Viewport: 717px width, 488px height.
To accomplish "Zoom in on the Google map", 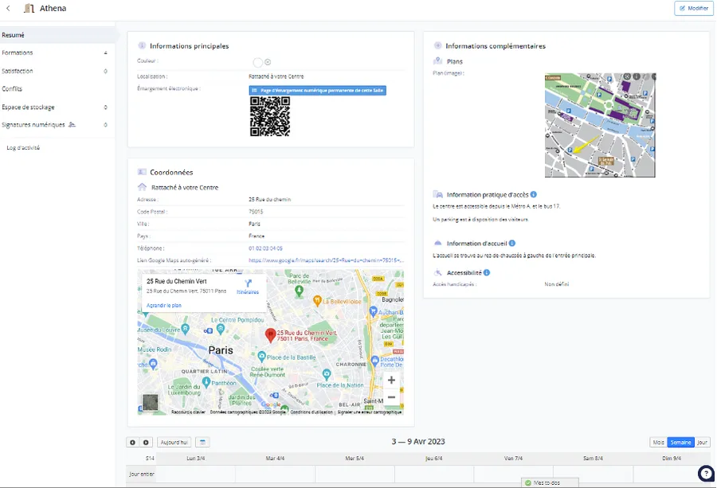I will point(391,381).
